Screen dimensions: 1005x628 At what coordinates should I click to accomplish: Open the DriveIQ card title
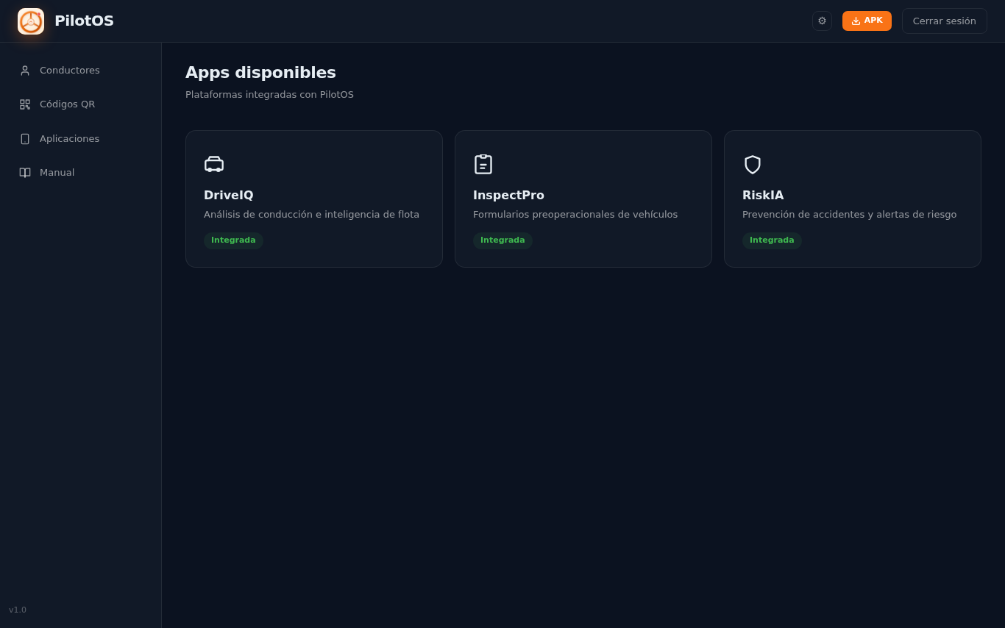pyautogui.click(x=229, y=196)
